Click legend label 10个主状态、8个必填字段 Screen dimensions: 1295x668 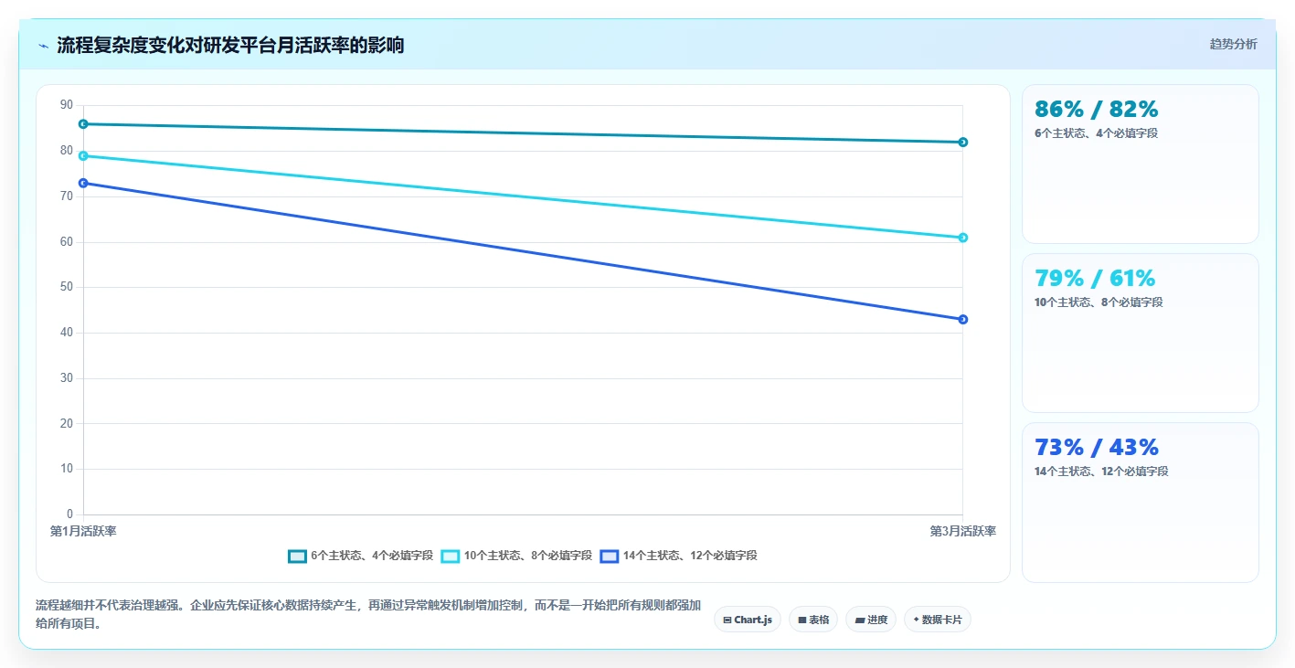click(x=528, y=556)
